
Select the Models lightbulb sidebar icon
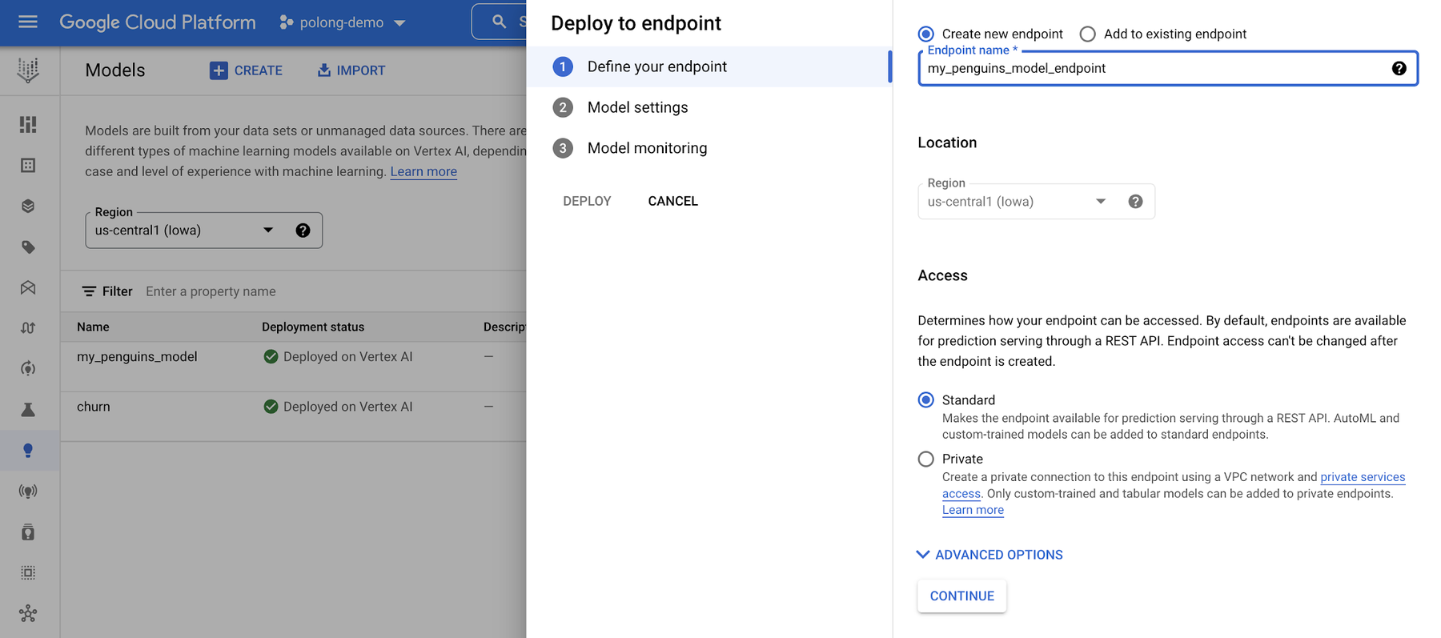28,451
